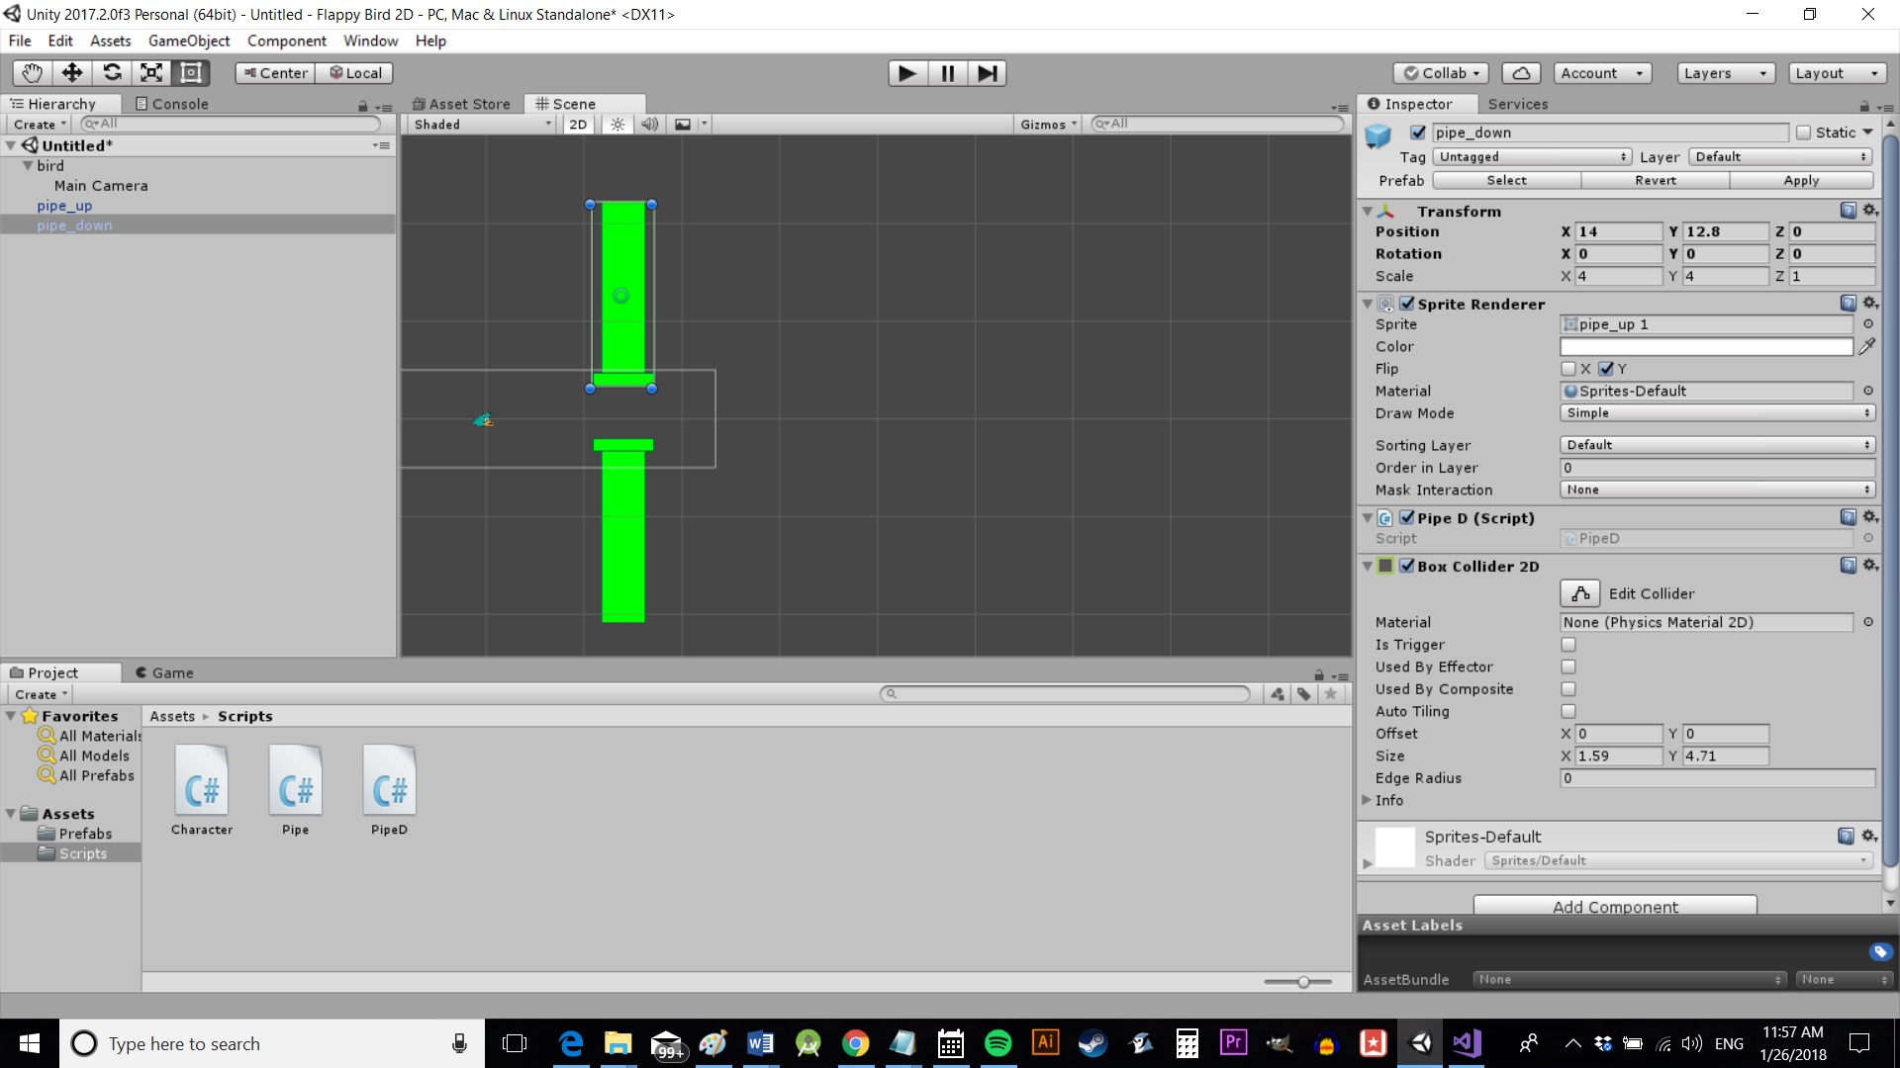Click the Pause button
The width and height of the screenshot is (1900, 1068).
[x=947, y=73]
